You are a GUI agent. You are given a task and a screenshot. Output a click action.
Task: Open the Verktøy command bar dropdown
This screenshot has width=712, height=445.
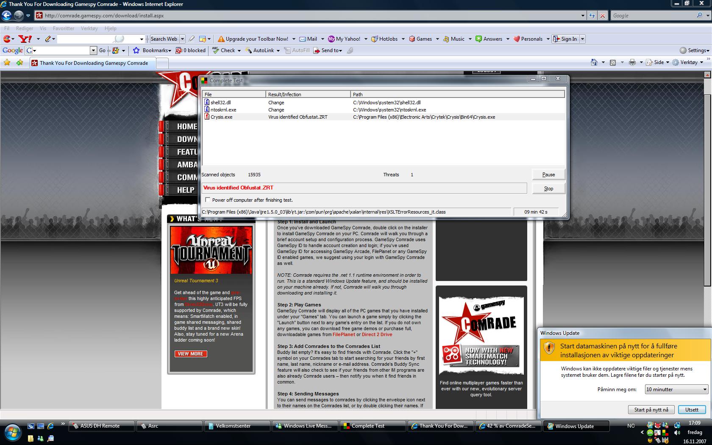[x=688, y=62]
